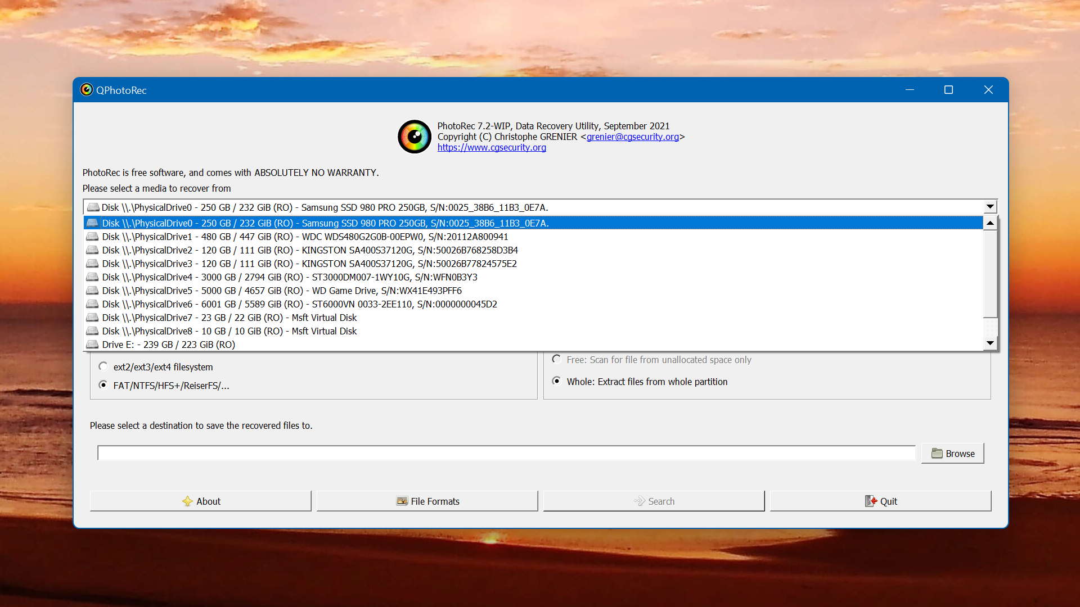The image size is (1080, 607).
Task: Toggle Free: Scan unallocated space only
Action: [x=556, y=360]
